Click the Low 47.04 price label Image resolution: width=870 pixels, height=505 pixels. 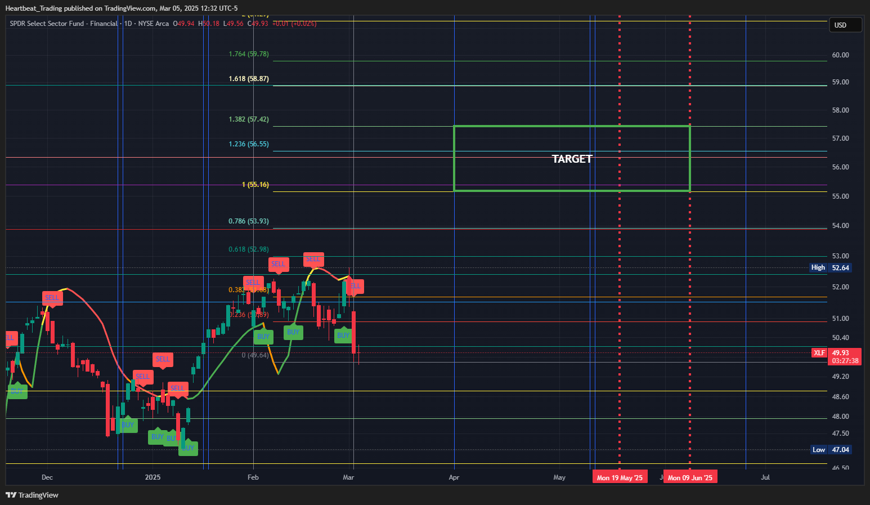click(x=831, y=450)
